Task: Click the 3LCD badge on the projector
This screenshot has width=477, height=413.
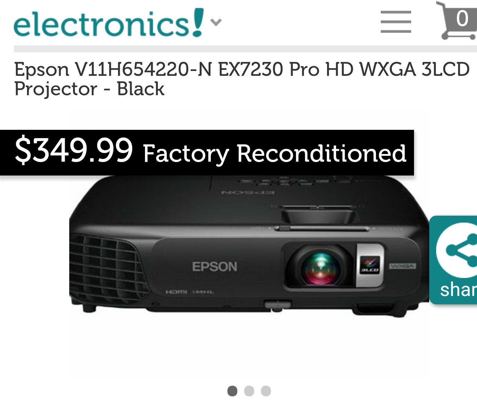Action: click(x=370, y=265)
